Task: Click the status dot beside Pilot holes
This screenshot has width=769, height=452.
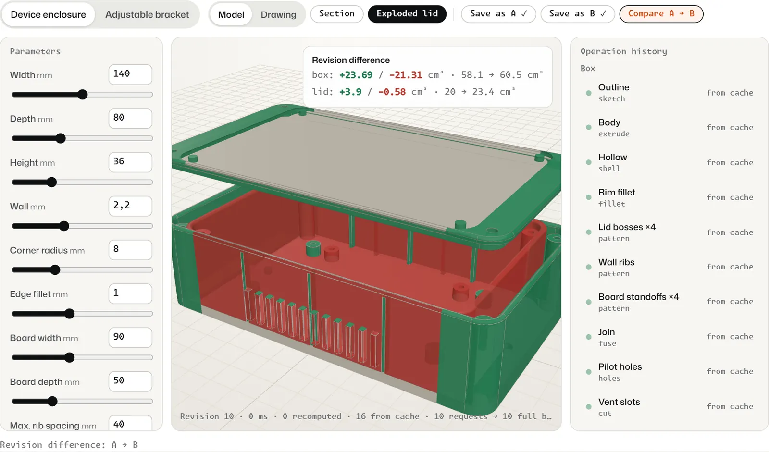Action: (588, 372)
